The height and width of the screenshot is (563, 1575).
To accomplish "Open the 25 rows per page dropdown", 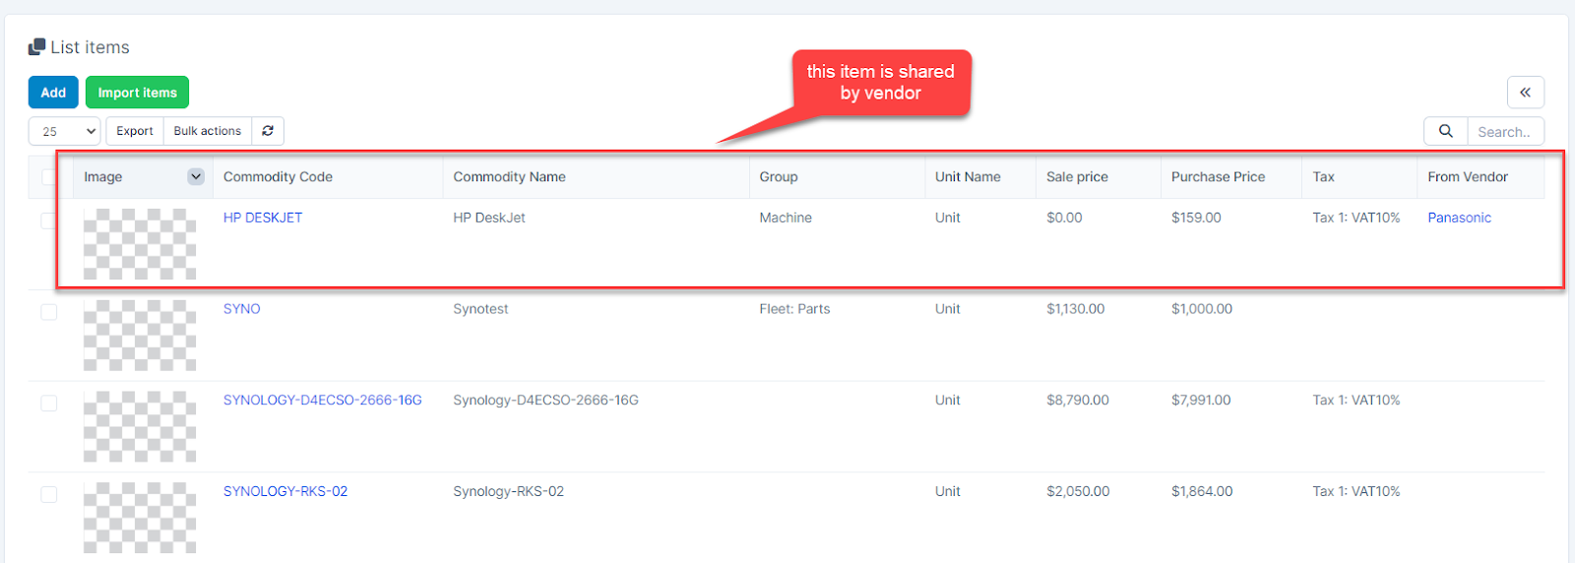I will 65,131.
